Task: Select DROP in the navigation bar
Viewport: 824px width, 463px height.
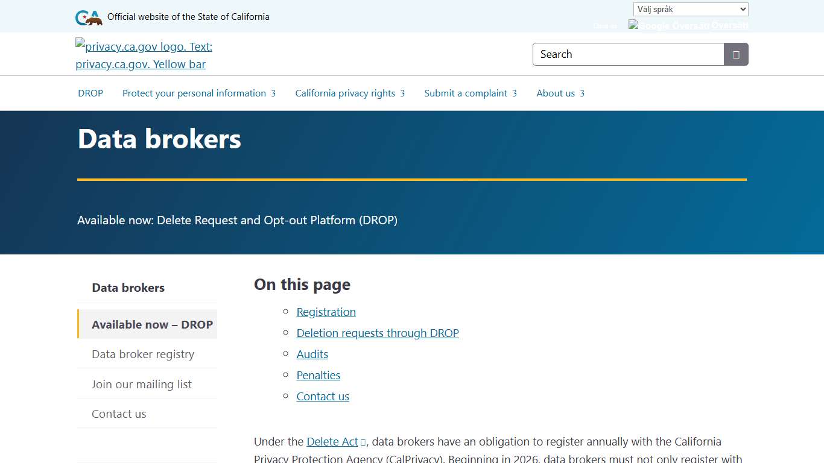Action: coord(90,93)
